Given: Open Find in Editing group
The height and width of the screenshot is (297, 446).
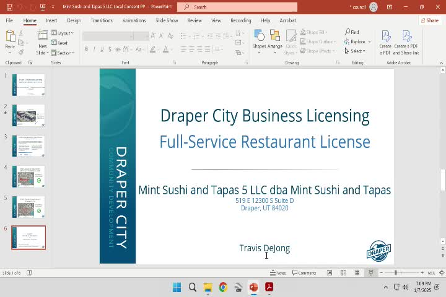Looking at the screenshot, I should tap(352, 32).
